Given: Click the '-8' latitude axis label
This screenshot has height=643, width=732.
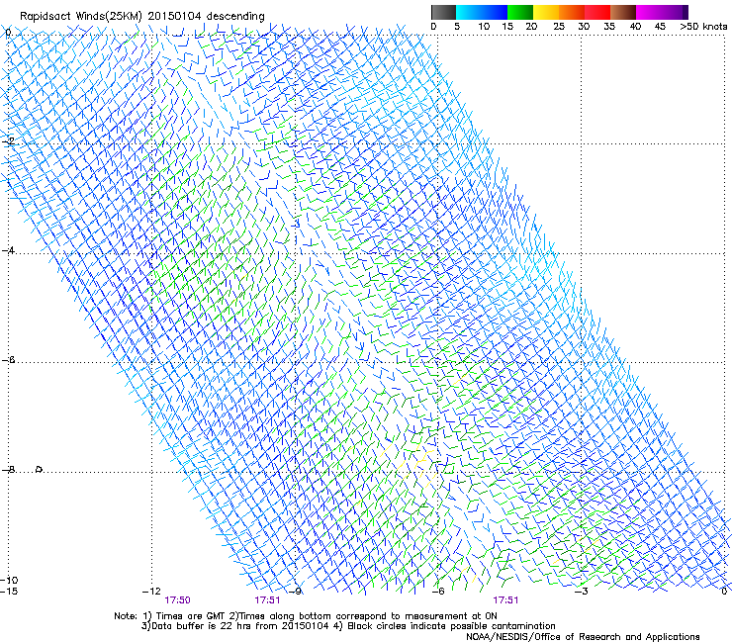Looking at the screenshot, I should pos(8,470).
